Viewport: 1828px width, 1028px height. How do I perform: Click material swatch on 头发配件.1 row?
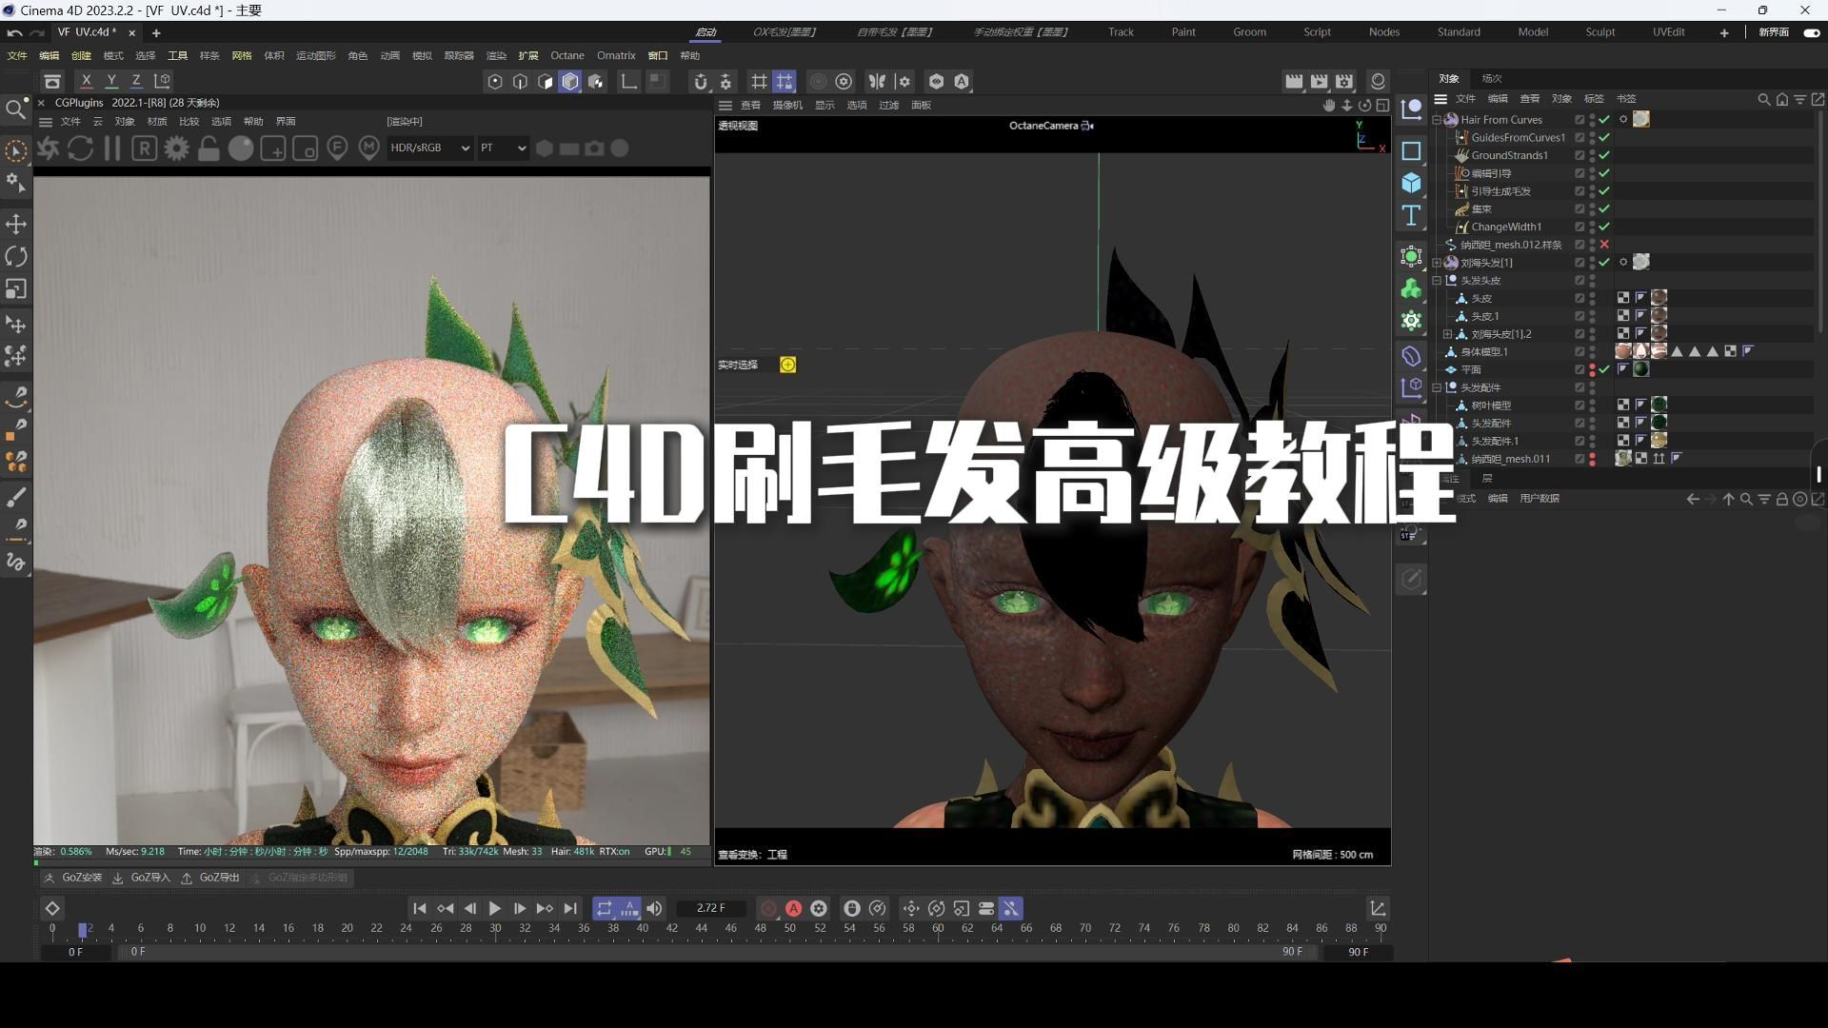click(x=1659, y=441)
